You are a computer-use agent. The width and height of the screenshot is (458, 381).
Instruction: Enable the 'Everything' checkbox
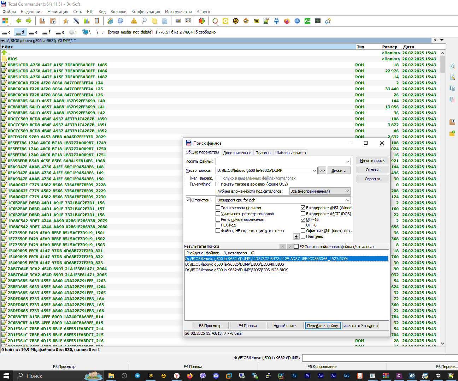pyautogui.click(x=188, y=184)
